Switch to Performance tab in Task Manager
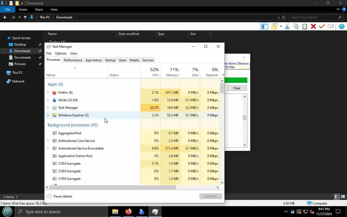The height and width of the screenshot is (217, 347). 73,60
